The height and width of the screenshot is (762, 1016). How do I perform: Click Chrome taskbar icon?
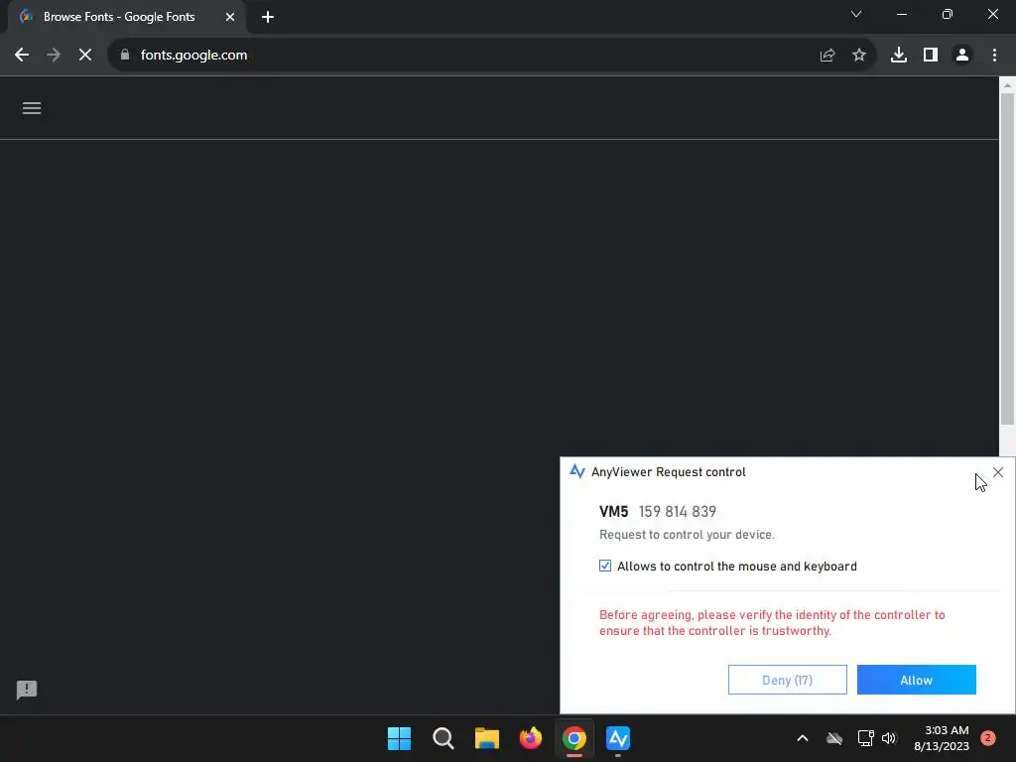point(574,738)
